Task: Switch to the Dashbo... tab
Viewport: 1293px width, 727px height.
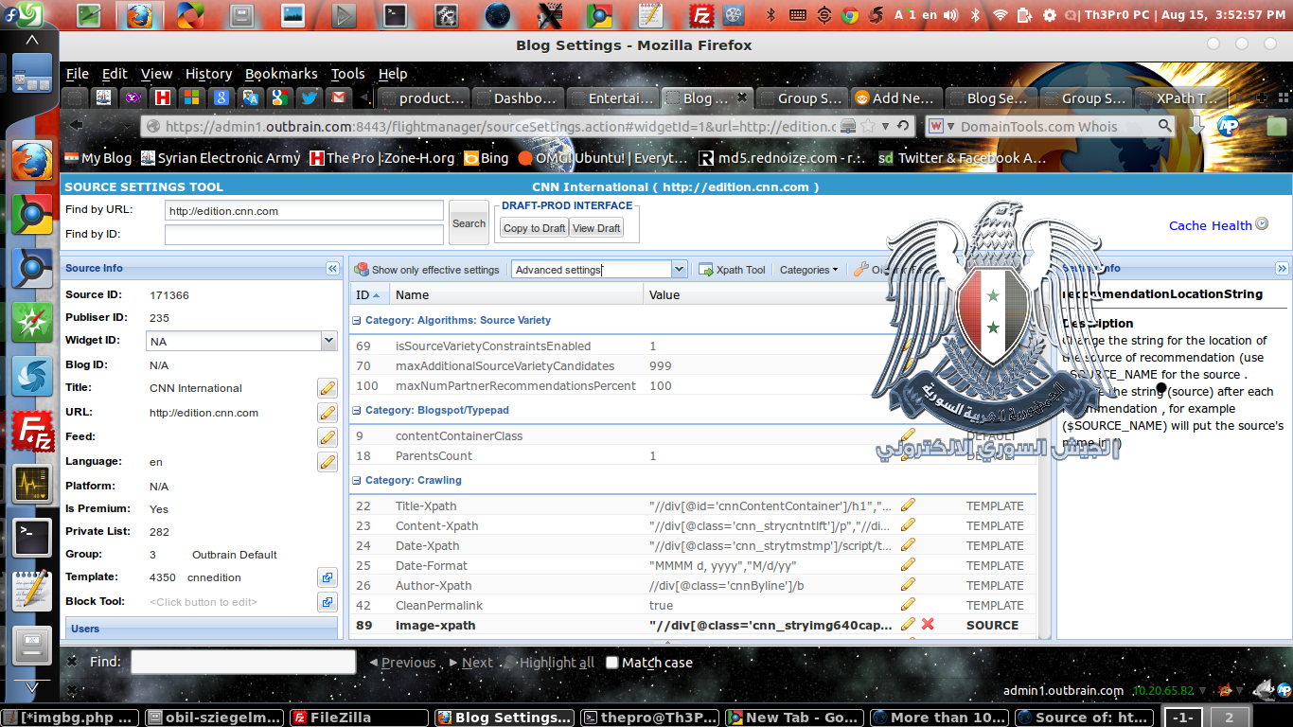Action: (517, 98)
